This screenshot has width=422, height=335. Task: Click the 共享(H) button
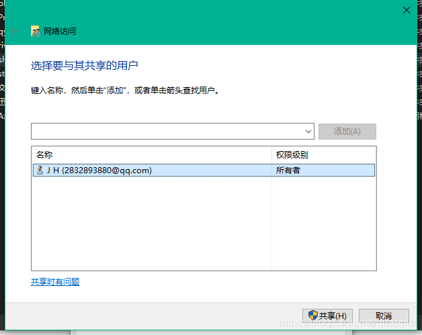click(327, 316)
